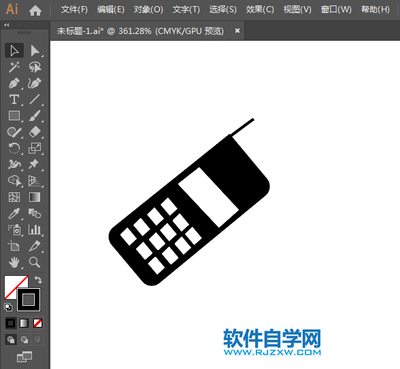Select the Shape Builder tool
400x369 pixels.
click(14, 181)
